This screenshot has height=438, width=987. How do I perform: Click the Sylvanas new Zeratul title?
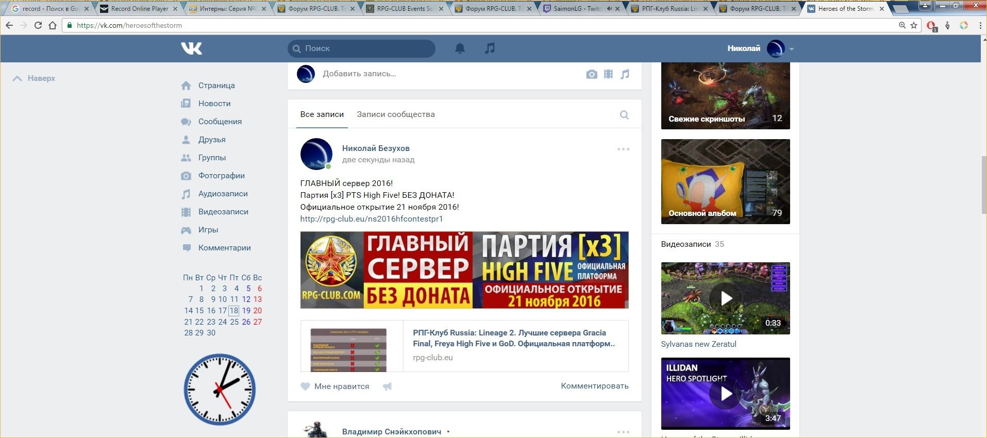coord(698,344)
